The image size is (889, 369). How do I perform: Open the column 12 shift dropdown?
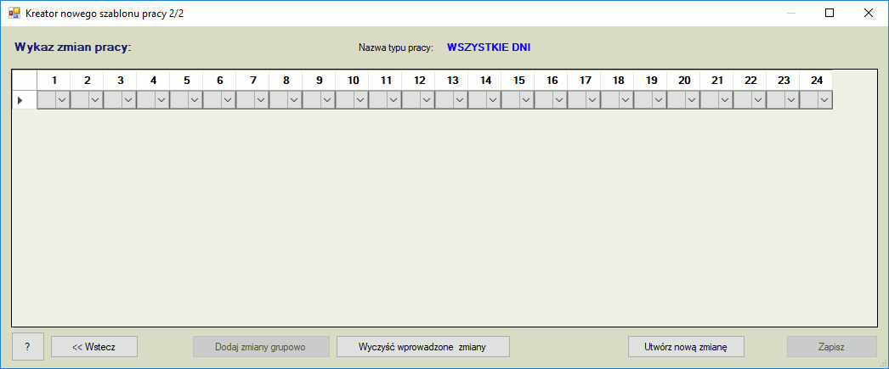(427, 100)
